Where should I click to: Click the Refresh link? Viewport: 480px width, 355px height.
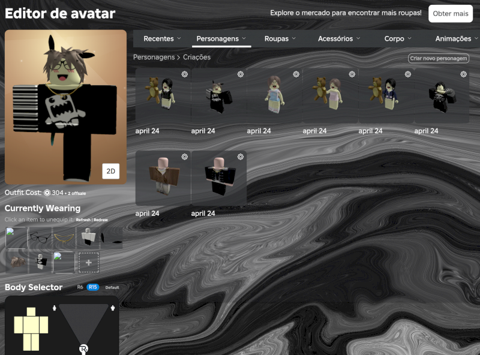[83, 219]
